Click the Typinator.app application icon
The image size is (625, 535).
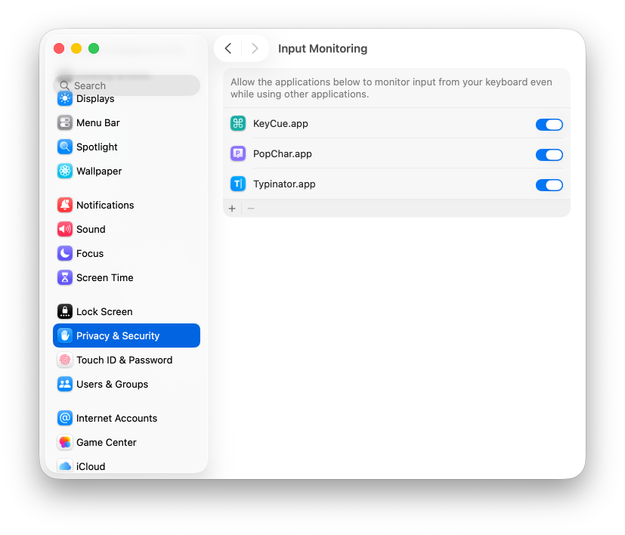coord(237,184)
